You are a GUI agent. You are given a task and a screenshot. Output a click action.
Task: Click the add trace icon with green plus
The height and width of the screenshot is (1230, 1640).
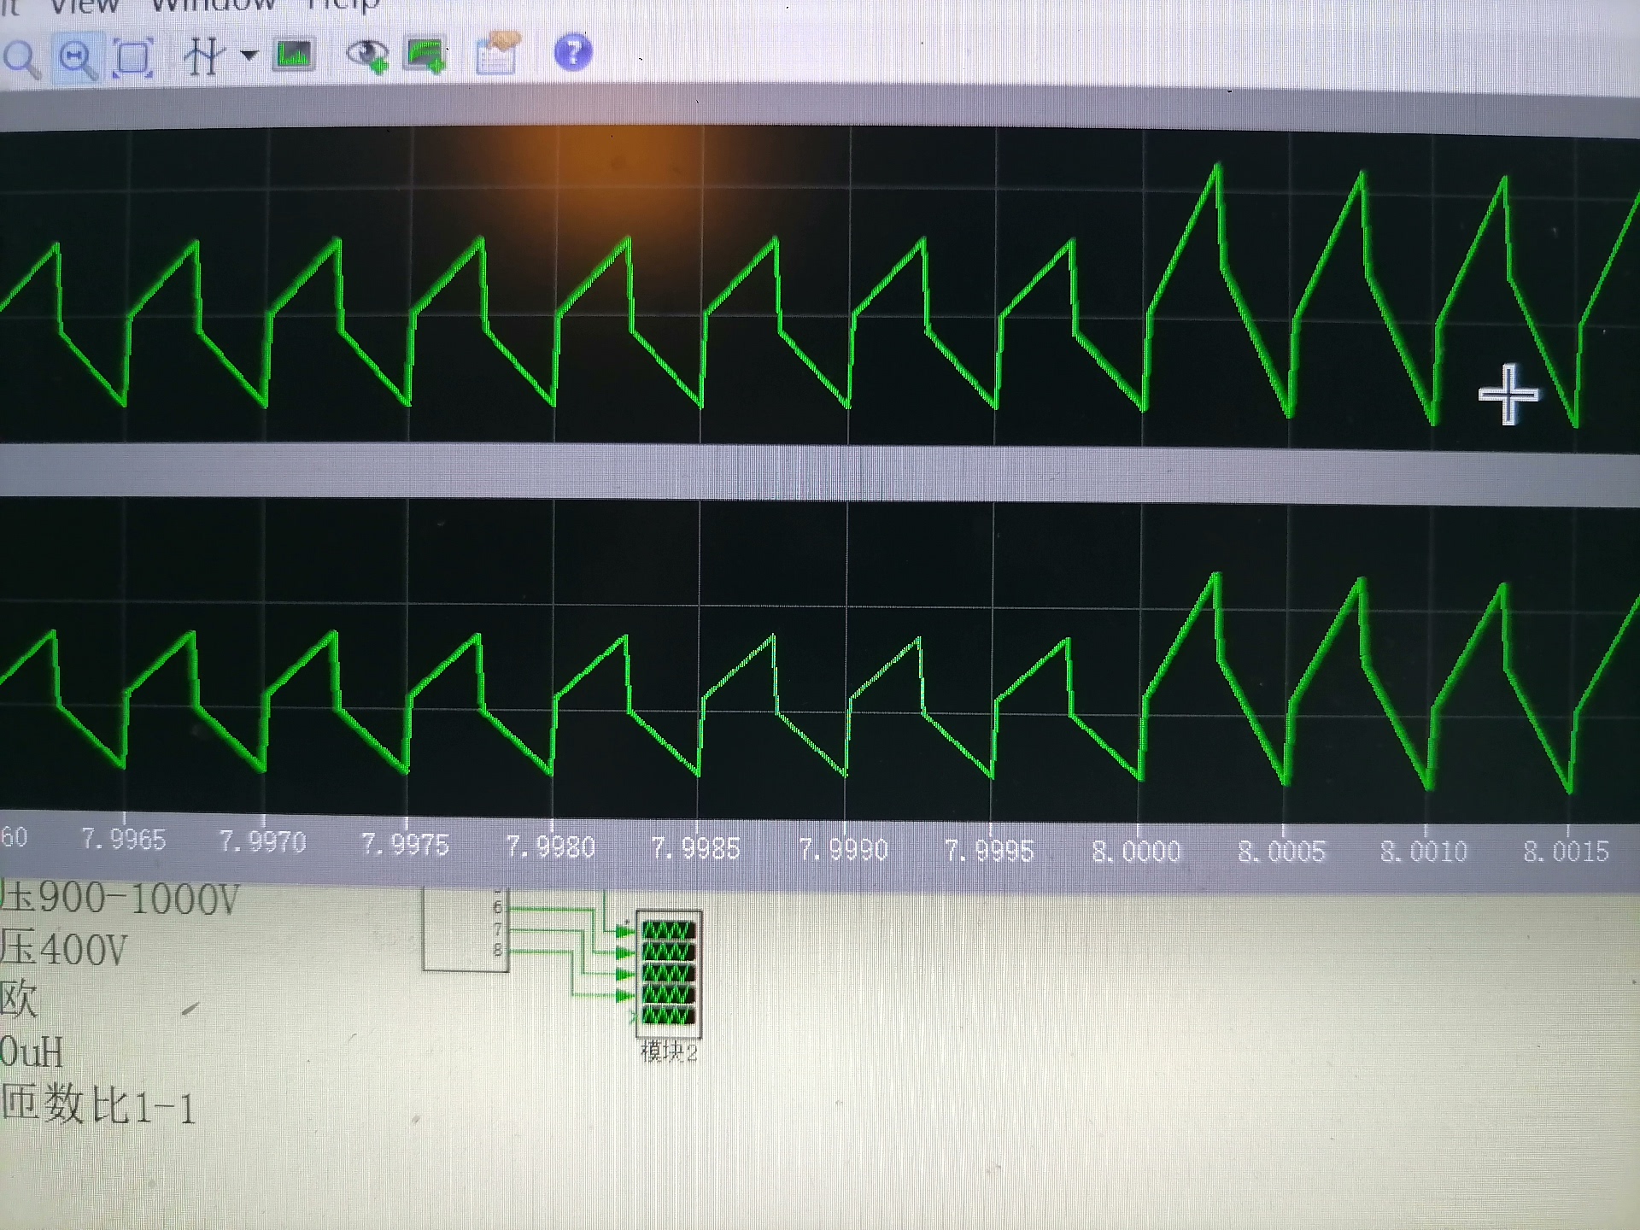[425, 55]
